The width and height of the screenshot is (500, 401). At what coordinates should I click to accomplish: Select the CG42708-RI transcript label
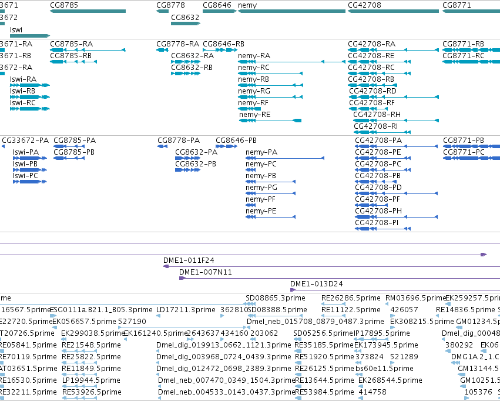[x=375, y=126]
